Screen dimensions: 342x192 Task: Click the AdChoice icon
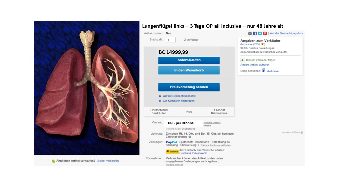click(302, 132)
